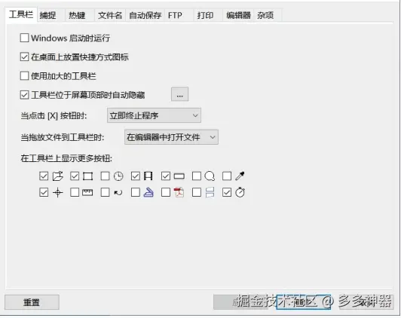Click the magnifier icon
The image size is (401, 318).
coord(210,176)
